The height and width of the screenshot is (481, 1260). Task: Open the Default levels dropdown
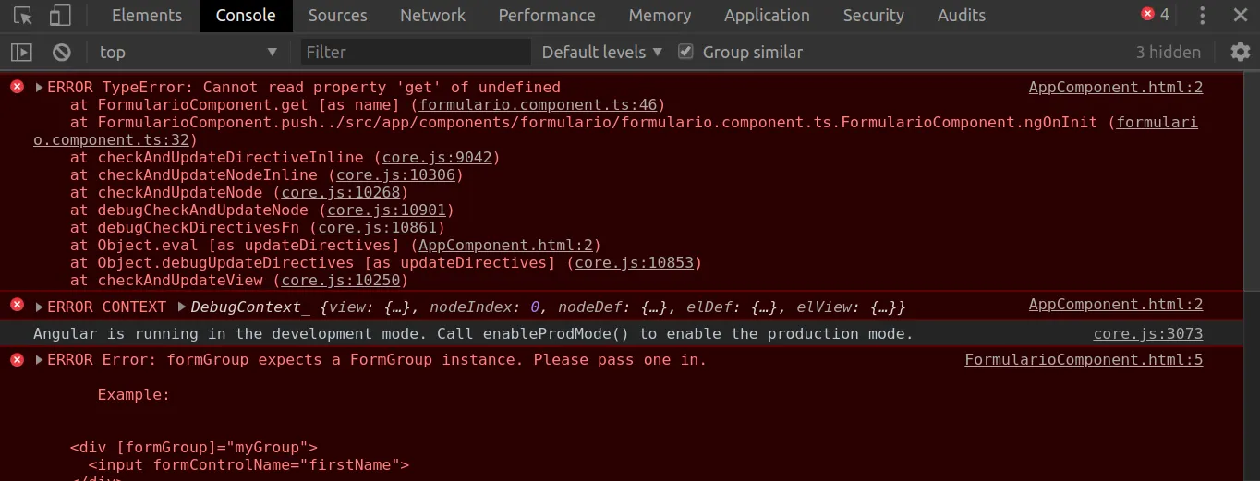pyautogui.click(x=601, y=53)
